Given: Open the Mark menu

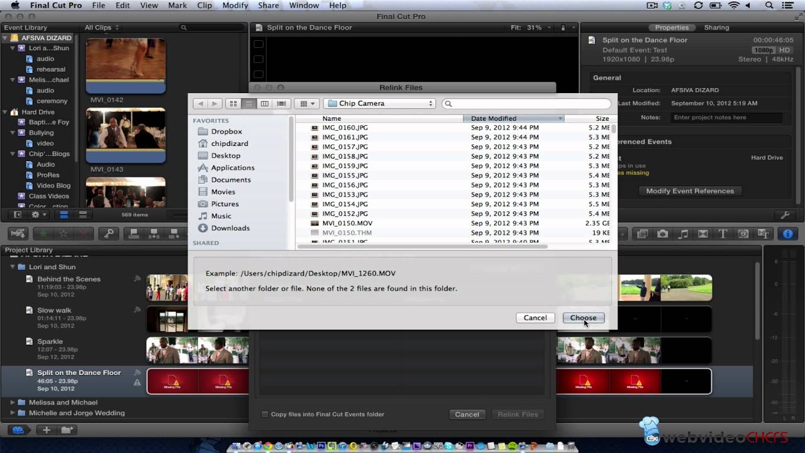Looking at the screenshot, I should tap(177, 5).
